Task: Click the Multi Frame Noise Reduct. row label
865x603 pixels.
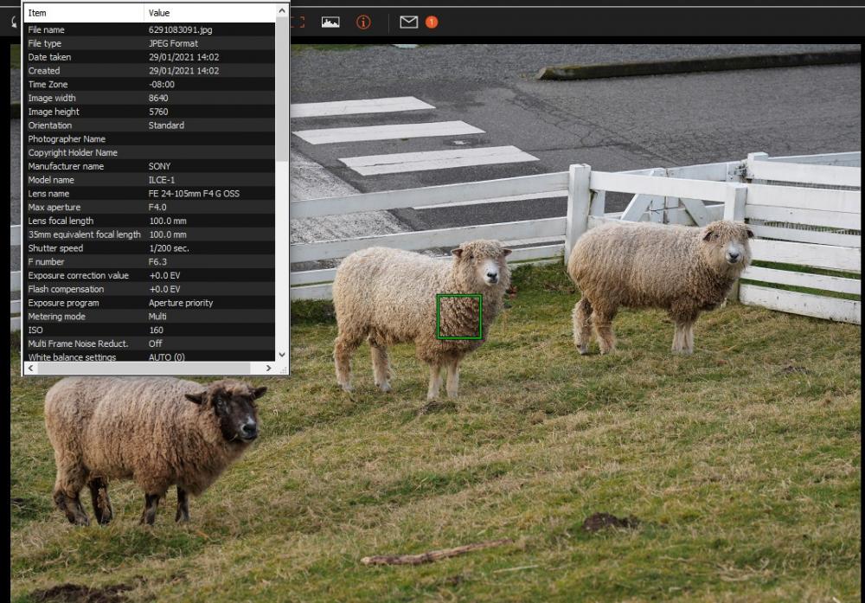Action: pos(79,343)
